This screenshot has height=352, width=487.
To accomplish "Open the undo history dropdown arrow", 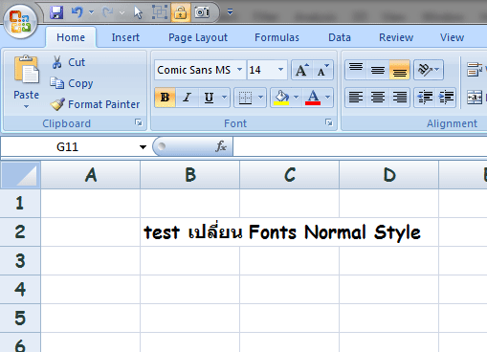I will pyautogui.click(x=92, y=12).
